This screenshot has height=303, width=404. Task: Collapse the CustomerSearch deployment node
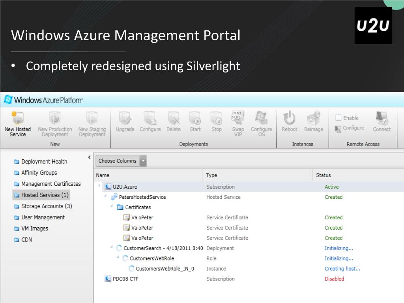(112, 247)
